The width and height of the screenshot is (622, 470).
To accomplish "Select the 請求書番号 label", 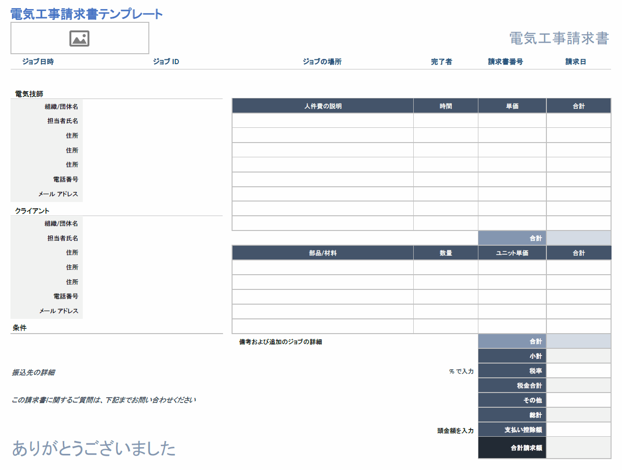I will (505, 62).
